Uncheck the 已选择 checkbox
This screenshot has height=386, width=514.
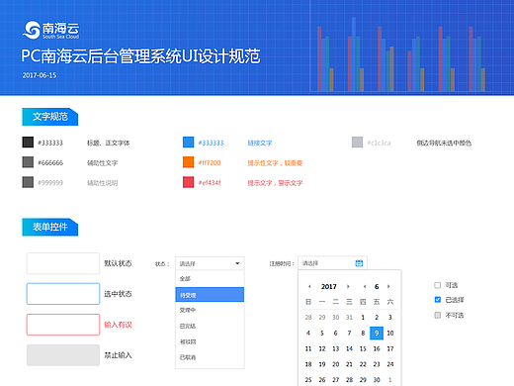[437, 300]
